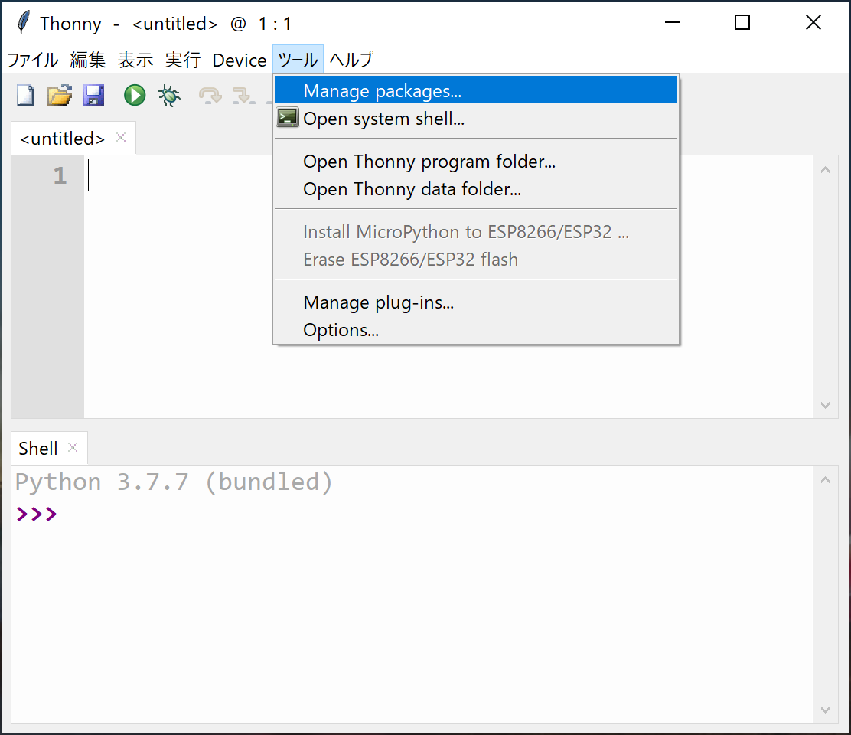Open the 編集 menu
Screen dimensions: 851x735
point(88,60)
